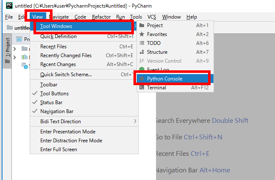Click the Python Console snake icon

(x=142, y=79)
